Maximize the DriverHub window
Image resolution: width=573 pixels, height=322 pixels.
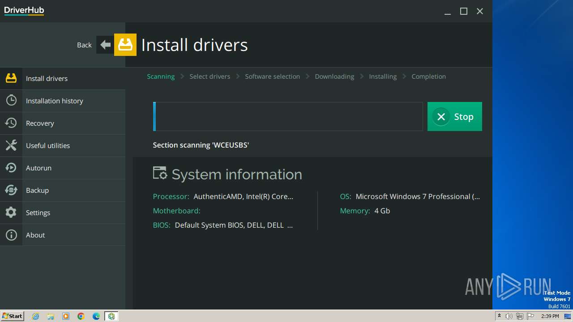click(464, 11)
